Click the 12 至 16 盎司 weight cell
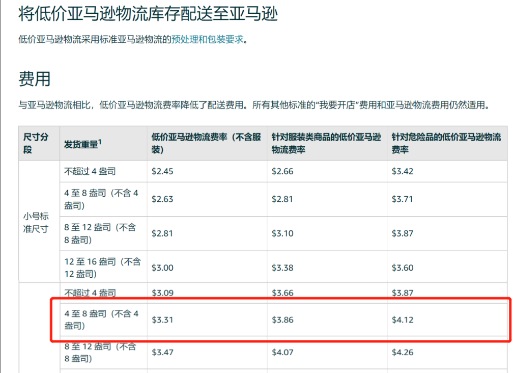The height and width of the screenshot is (373, 515). coord(103,268)
